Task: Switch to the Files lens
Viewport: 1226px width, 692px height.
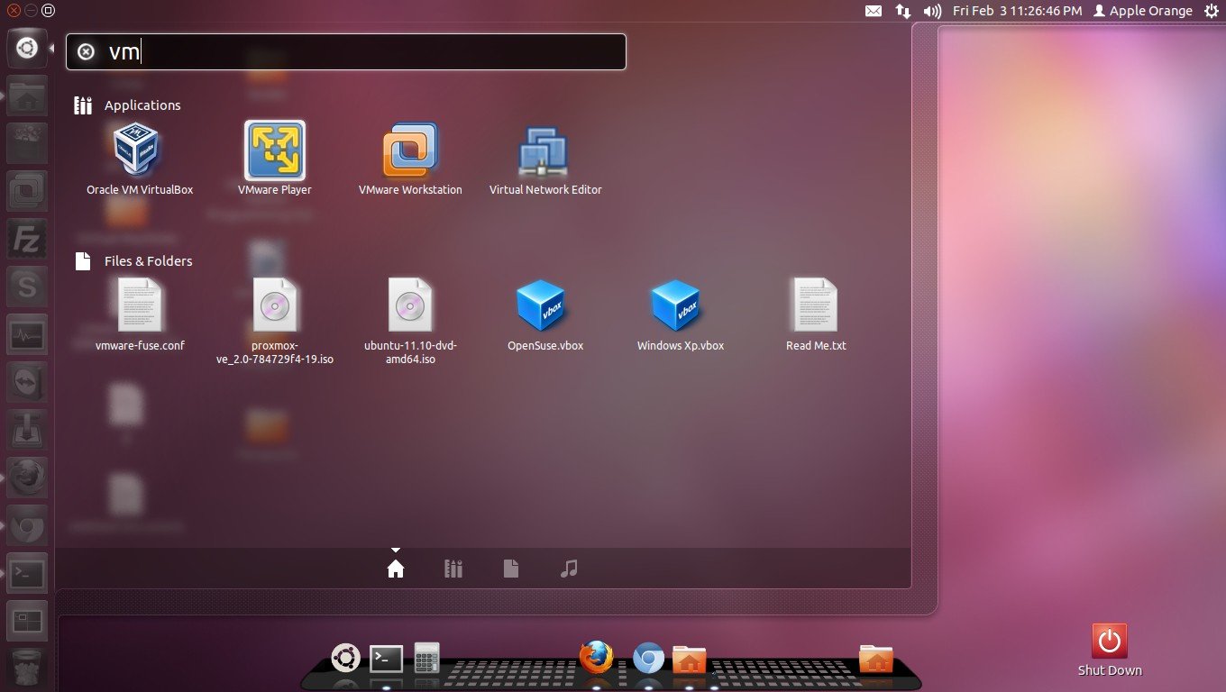Action: coord(511,569)
